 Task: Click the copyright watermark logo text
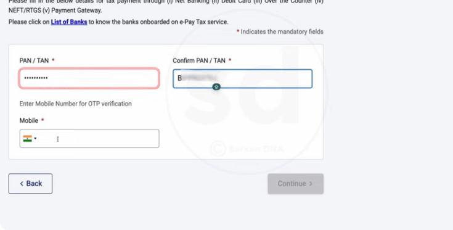(247, 149)
